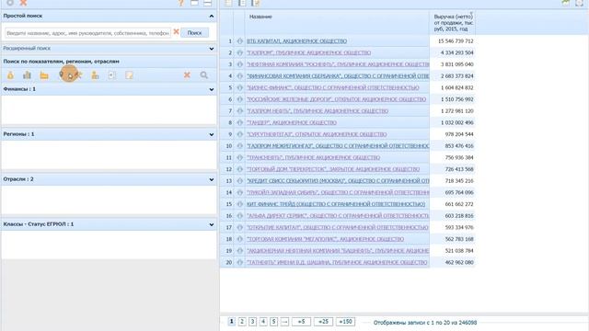The height and width of the screenshot is (331, 589).
Task: Select revenue value 15 546 739 712
Action: [x=456, y=40]
